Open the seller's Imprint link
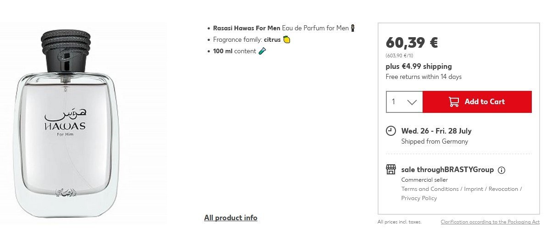This screenshot has width=552, height=240. click(474, 189)
